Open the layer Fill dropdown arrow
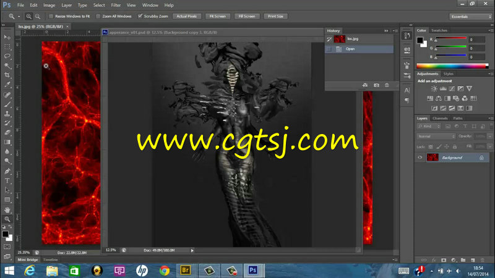 (x=489, y=146)
